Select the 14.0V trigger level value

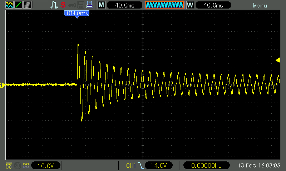(159, 166)
